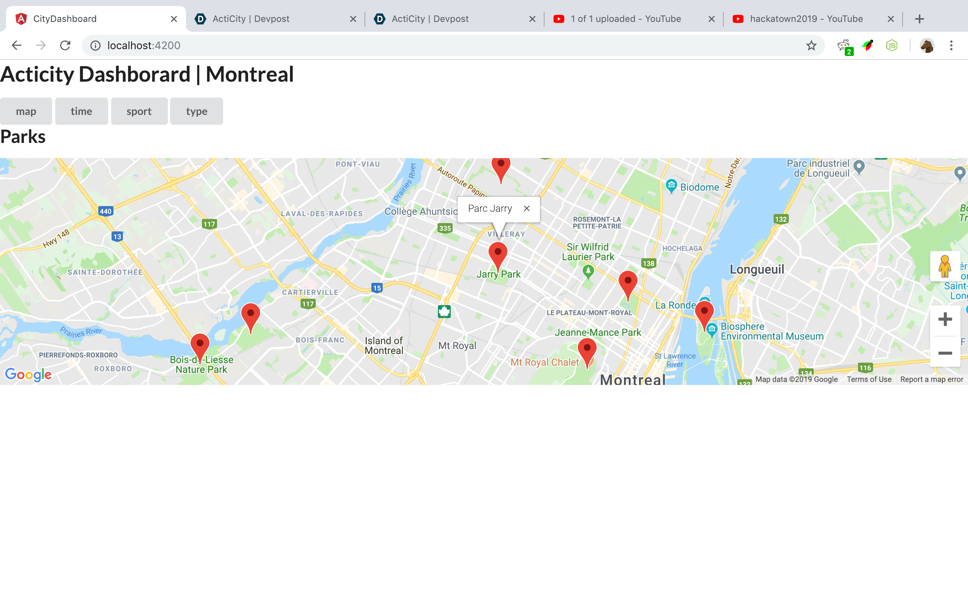Bookmark this page with the star icon
The width and height of the screenshot is (968, 605).
coord(811,46)
